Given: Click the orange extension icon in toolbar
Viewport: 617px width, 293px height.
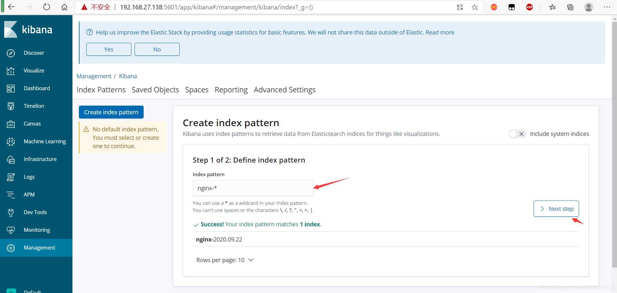Looking at the screenshot, I should (x=494, y=7).
